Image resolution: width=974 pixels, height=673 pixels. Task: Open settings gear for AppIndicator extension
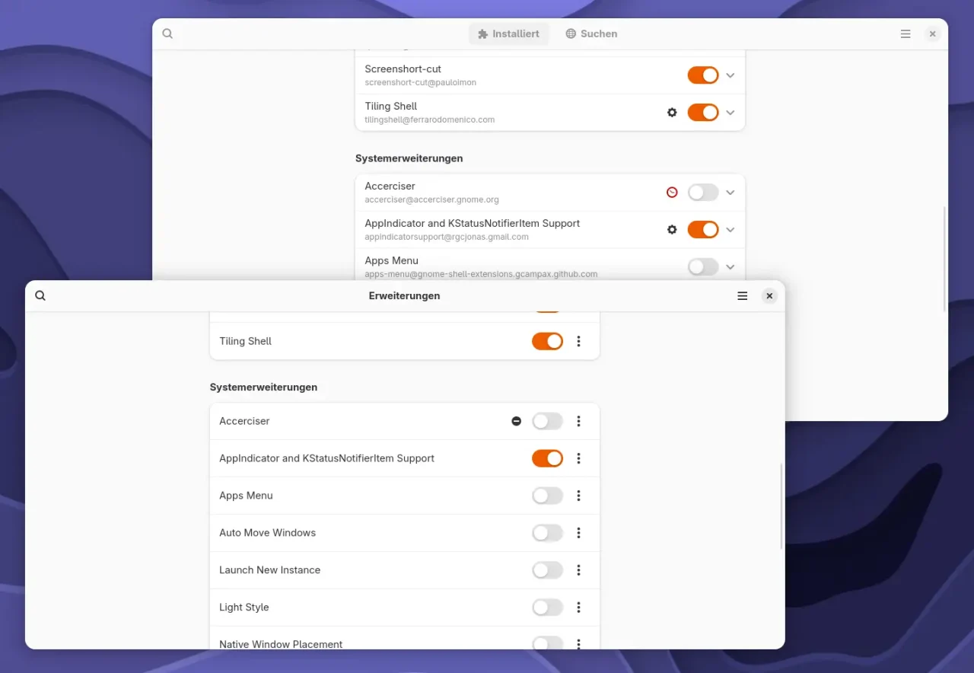(x=672, y=229)
